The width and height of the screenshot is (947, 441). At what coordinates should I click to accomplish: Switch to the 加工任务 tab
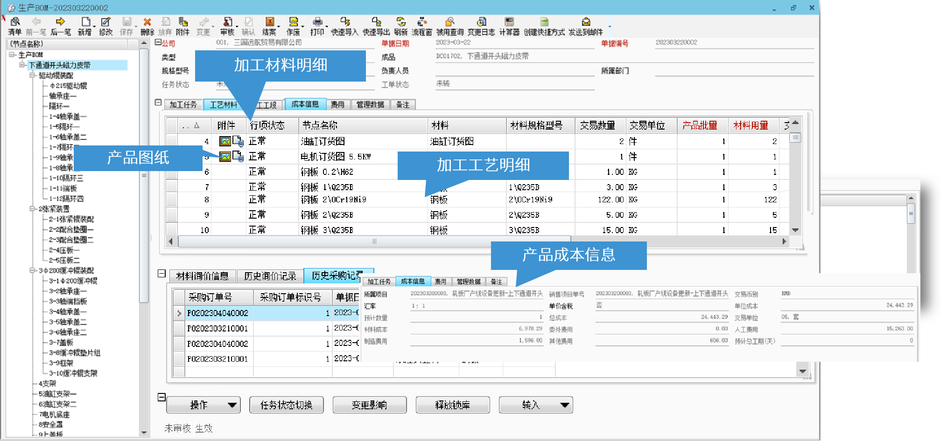pos(183,104)
